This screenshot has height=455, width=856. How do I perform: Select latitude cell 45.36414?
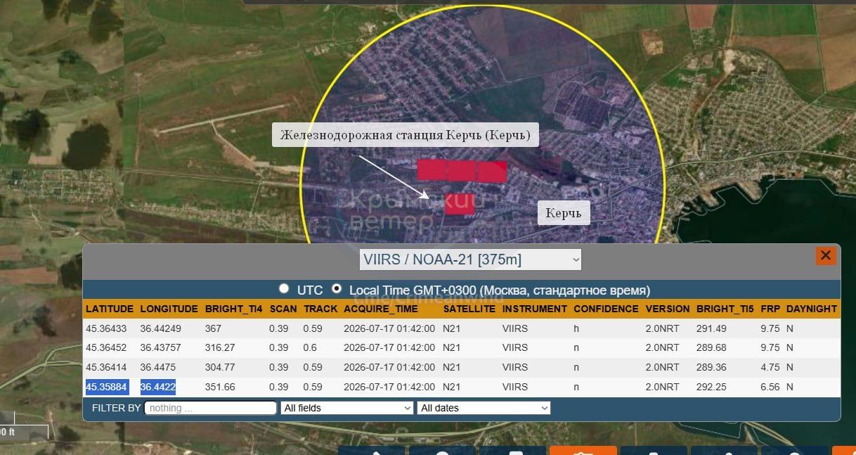click(x=106, y=367)
